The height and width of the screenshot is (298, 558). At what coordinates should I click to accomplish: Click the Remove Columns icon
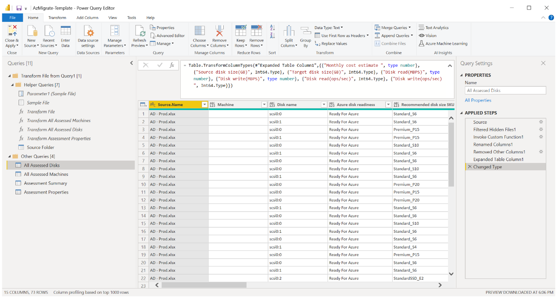(219, 31)
